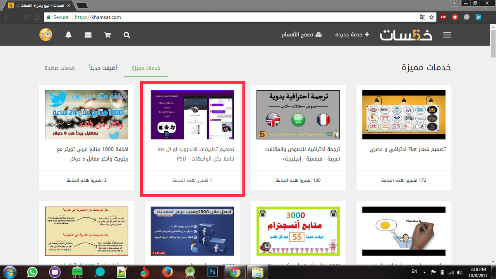This screenshot has width=496, height=279.
Task: Click the volume icon in system tray
Action: coord(460,272)
